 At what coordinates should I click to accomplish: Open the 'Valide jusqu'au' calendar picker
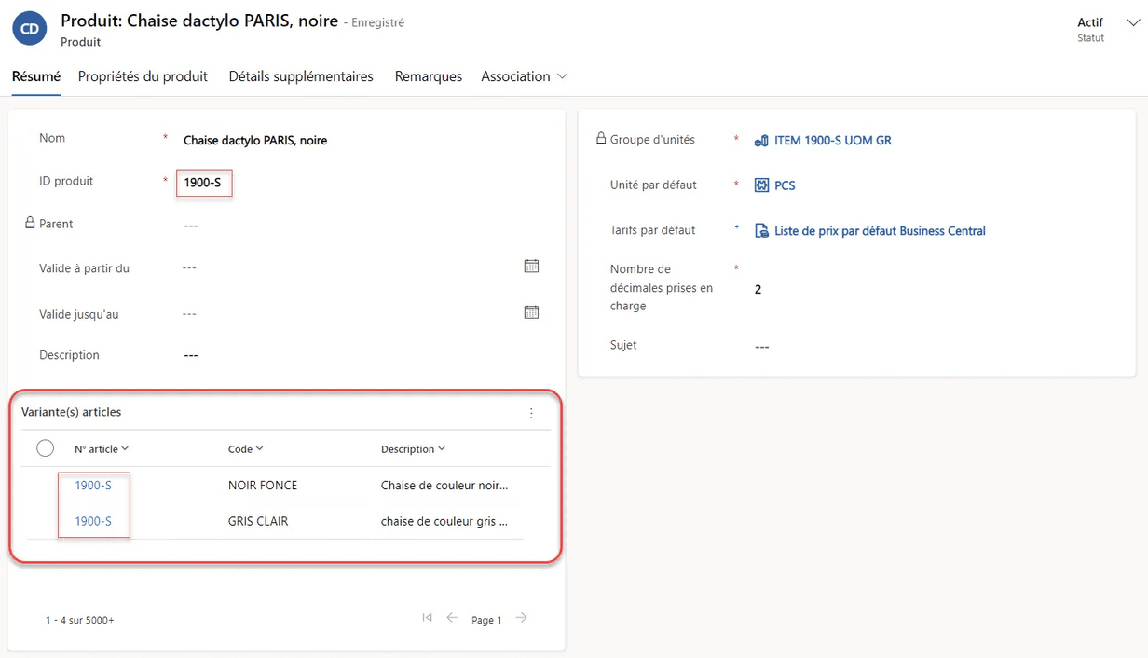click(531, 312)
